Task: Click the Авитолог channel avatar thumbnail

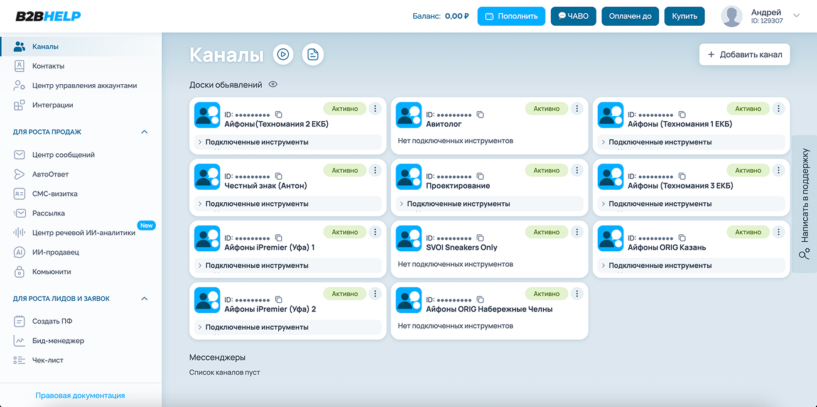Action: (409, 115)
